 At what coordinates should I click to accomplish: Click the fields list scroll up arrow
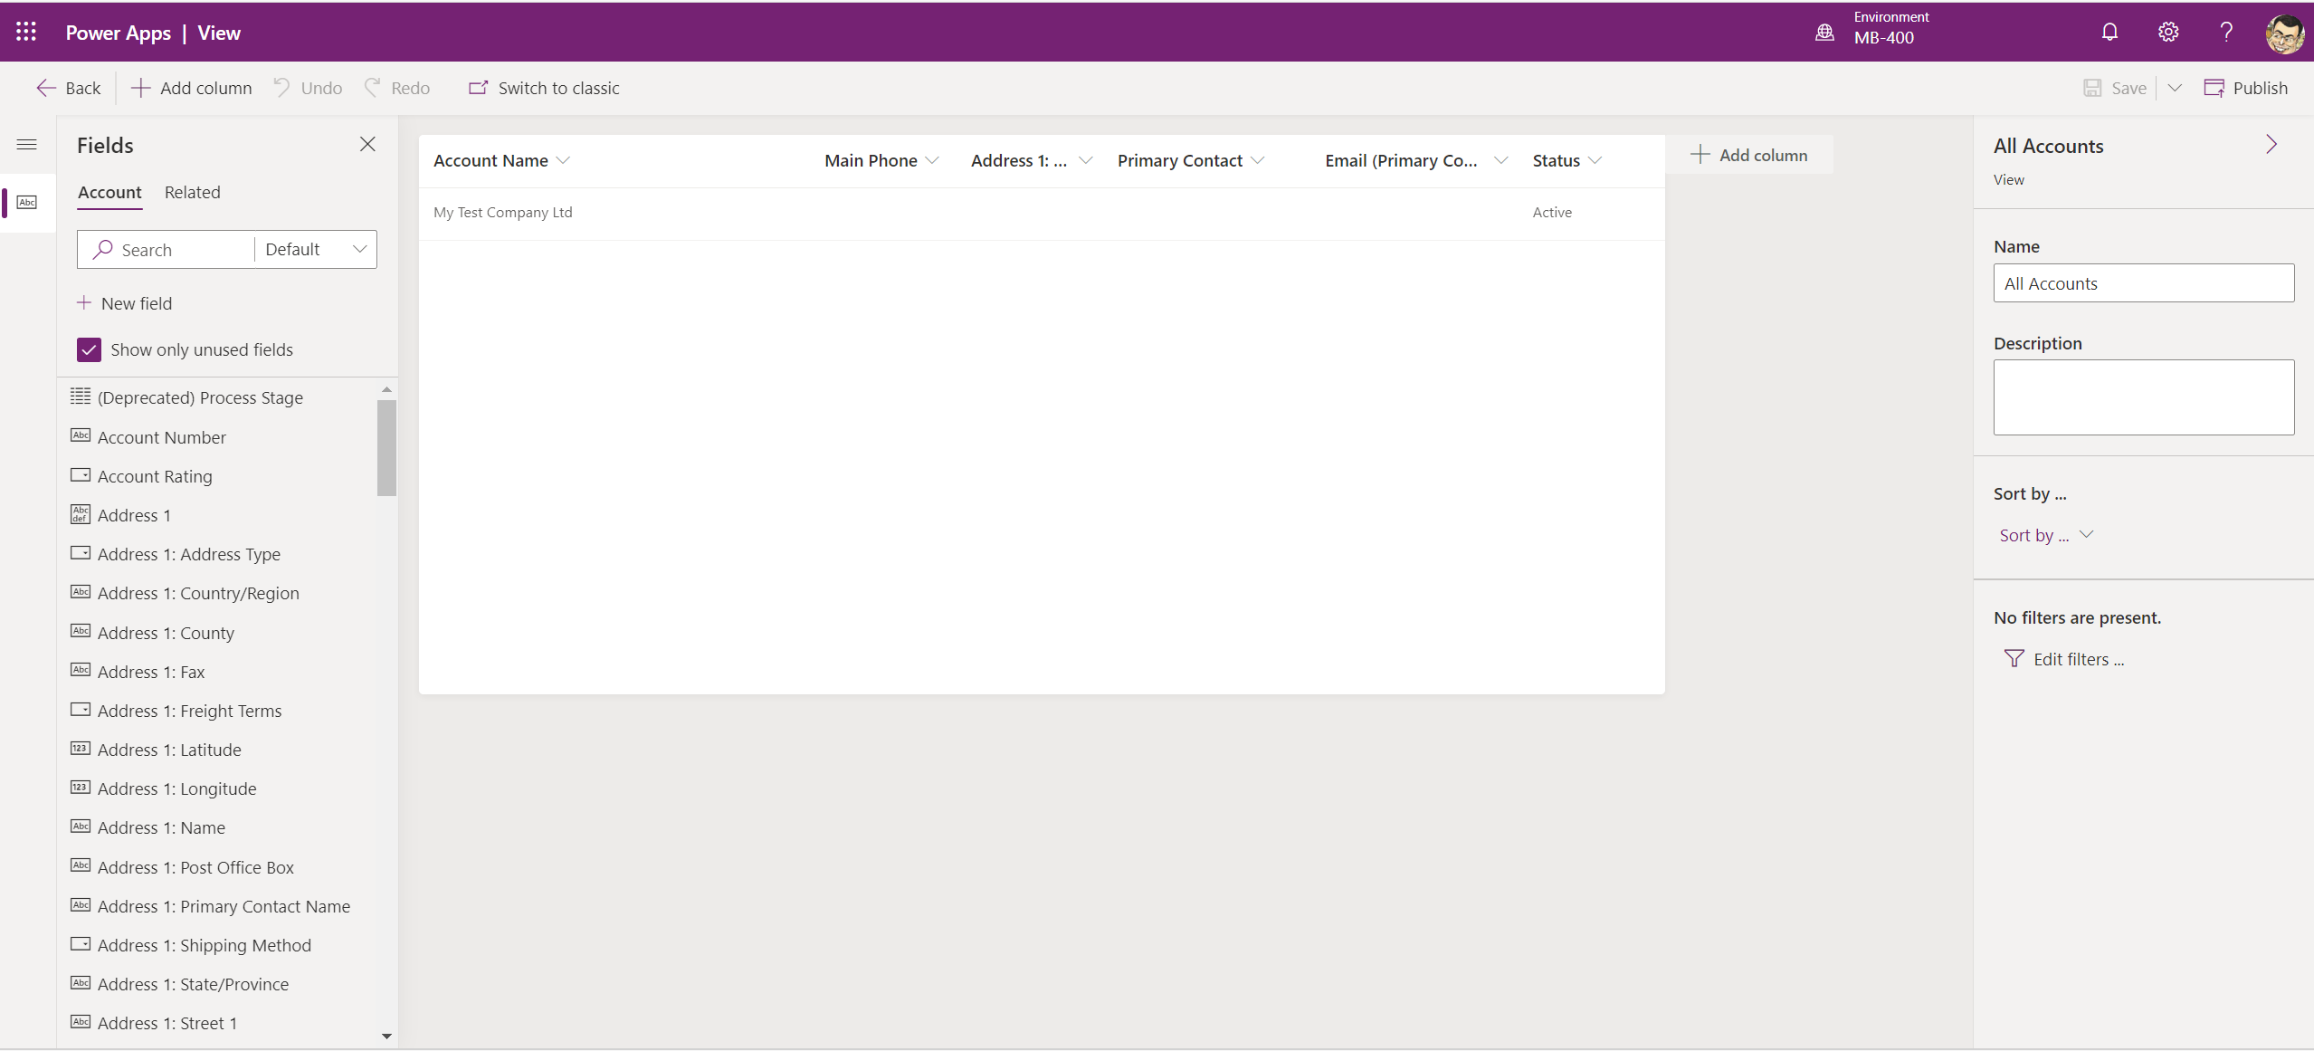tap(386, 389)
